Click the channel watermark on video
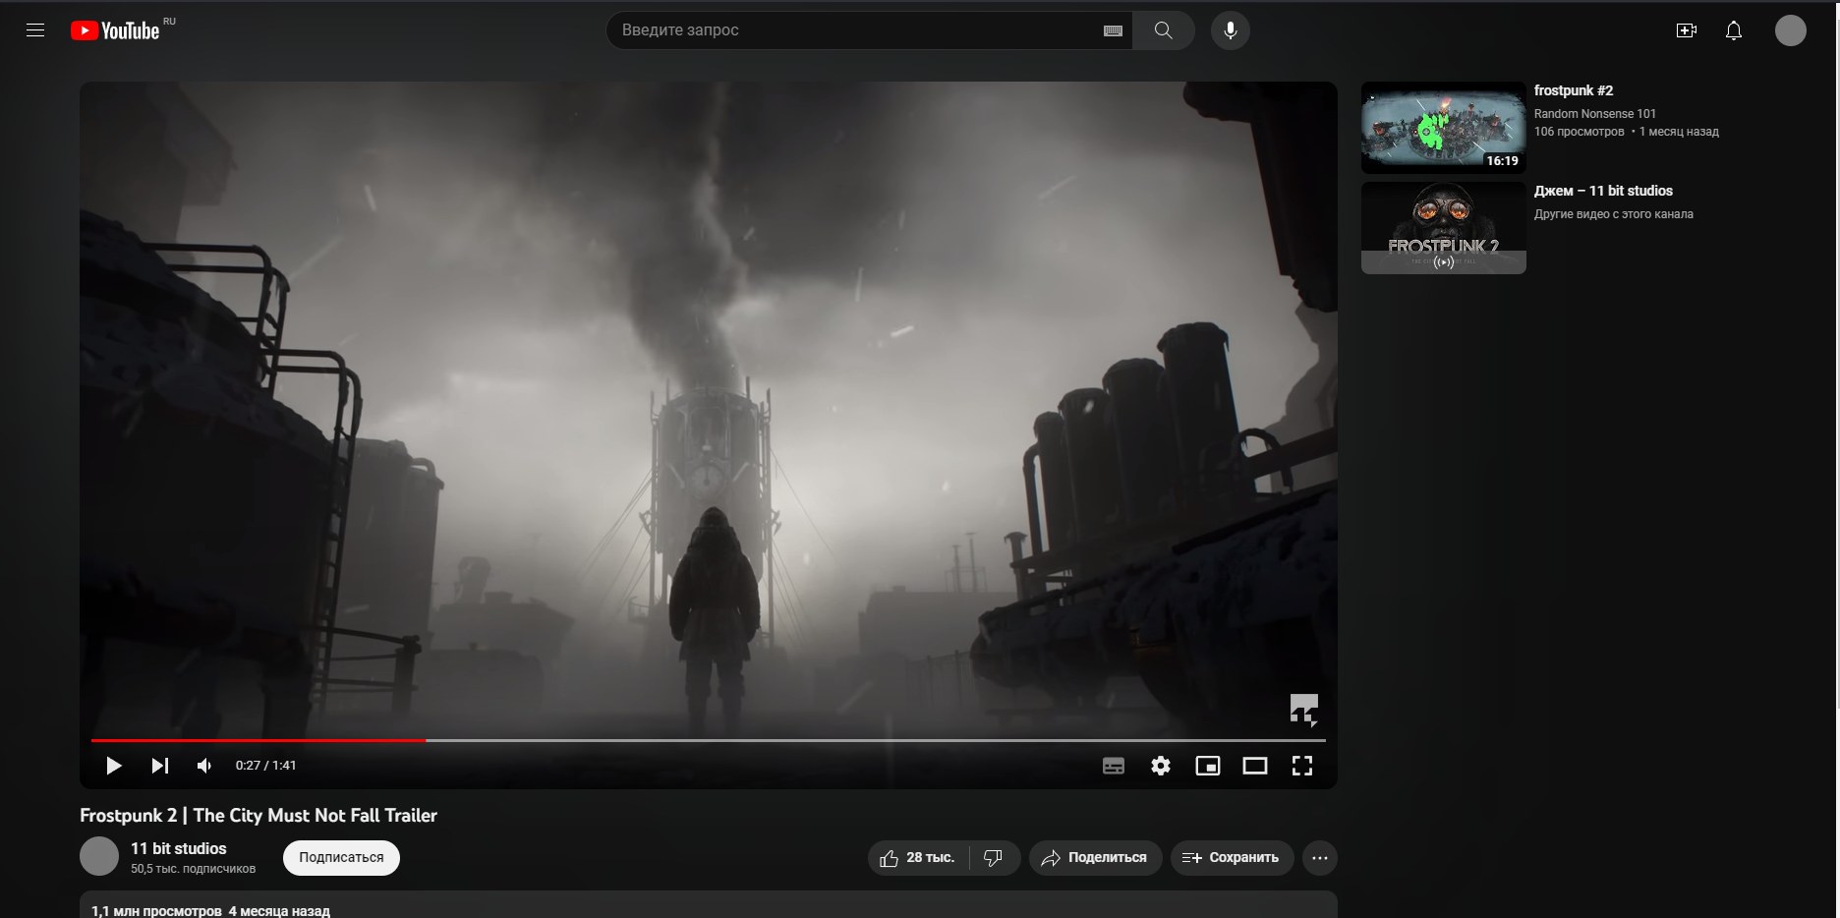 click(x=1304, y=709)
